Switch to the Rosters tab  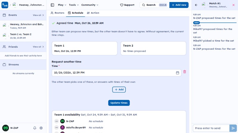(x=57, y=13)
